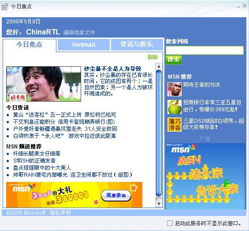
Task: Click the green apple thumbnail icon
Action: tap(175, 107)
